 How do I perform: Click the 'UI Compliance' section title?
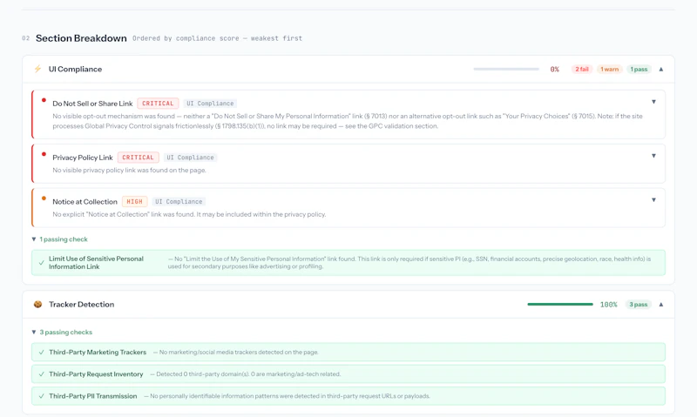click(x=75, y=70)
